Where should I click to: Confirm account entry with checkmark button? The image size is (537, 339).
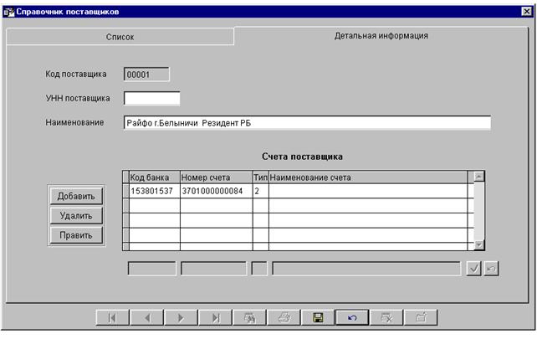pyautogui.click(x=474, y=269)
